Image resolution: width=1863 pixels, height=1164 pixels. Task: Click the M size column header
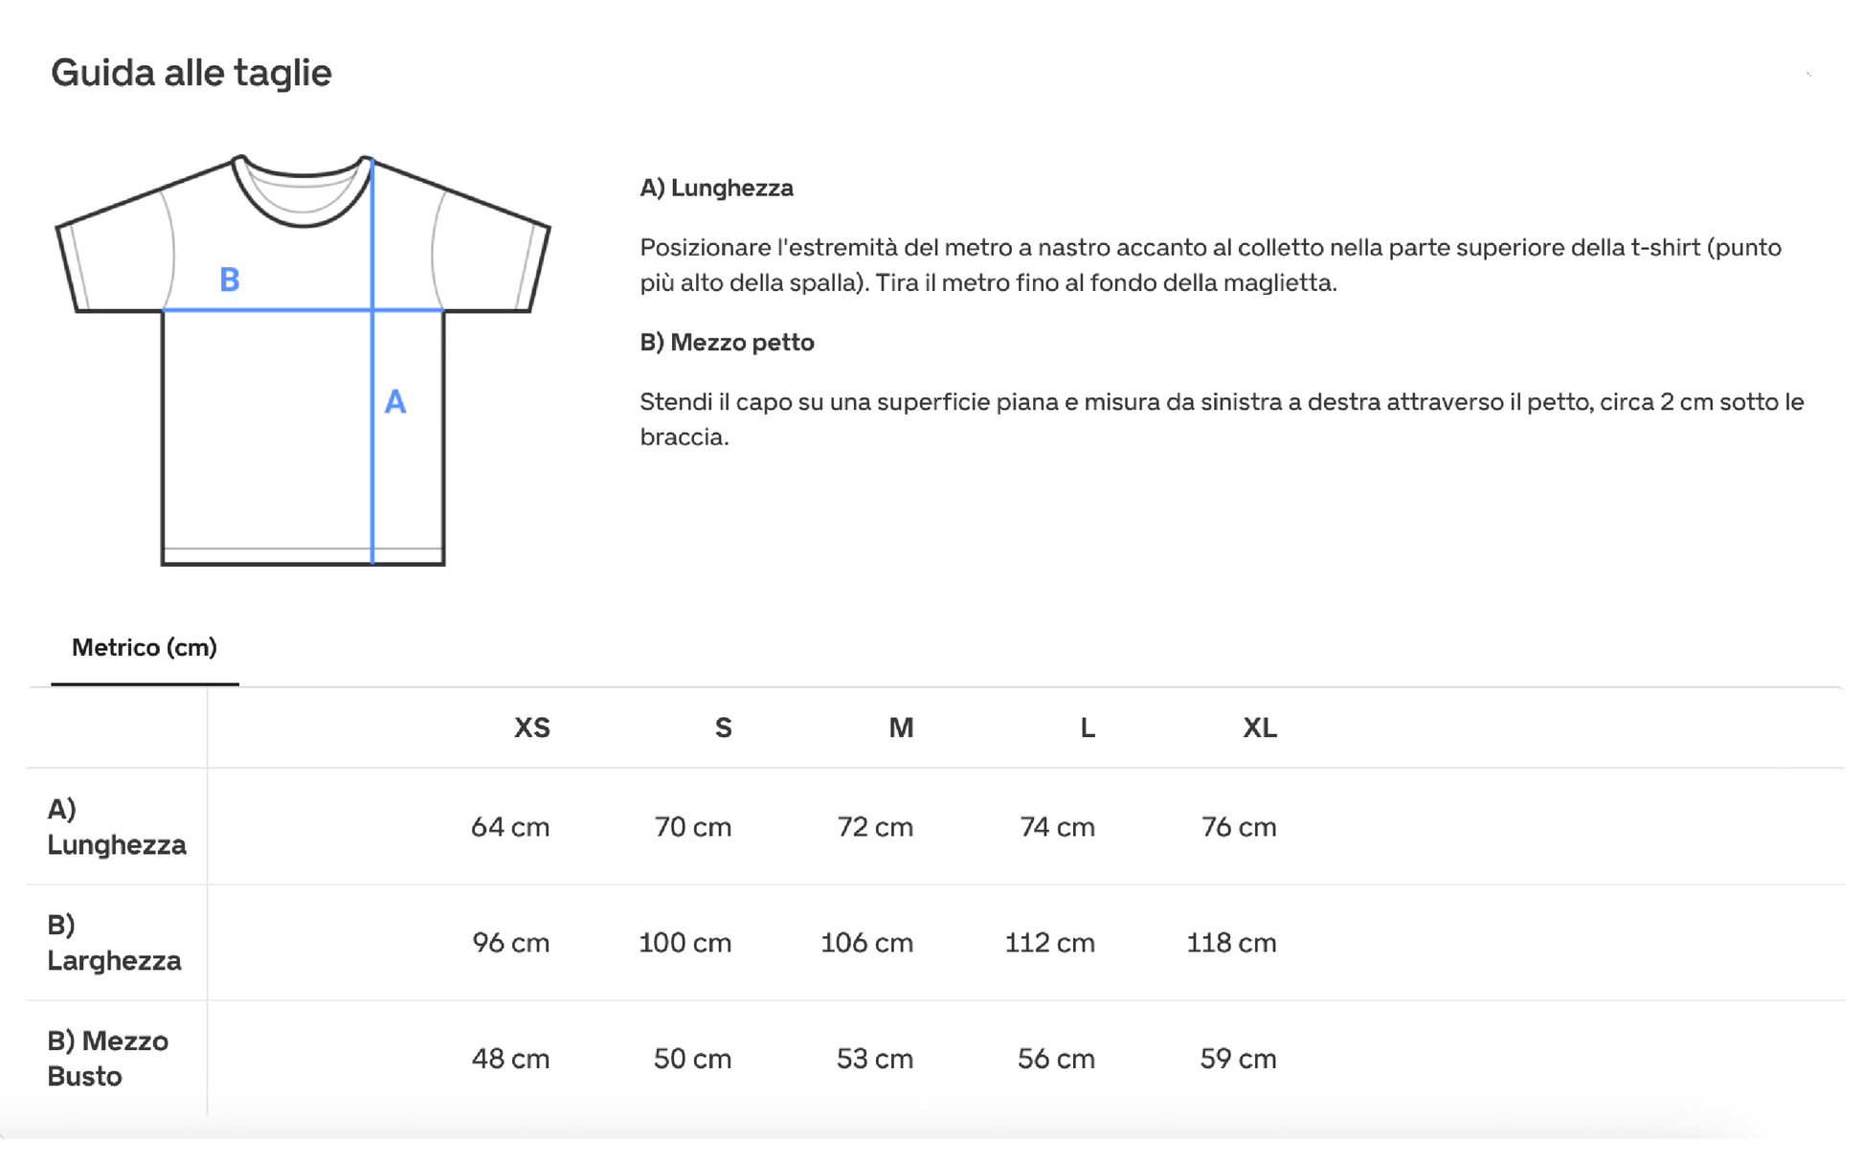coord(901,728)
